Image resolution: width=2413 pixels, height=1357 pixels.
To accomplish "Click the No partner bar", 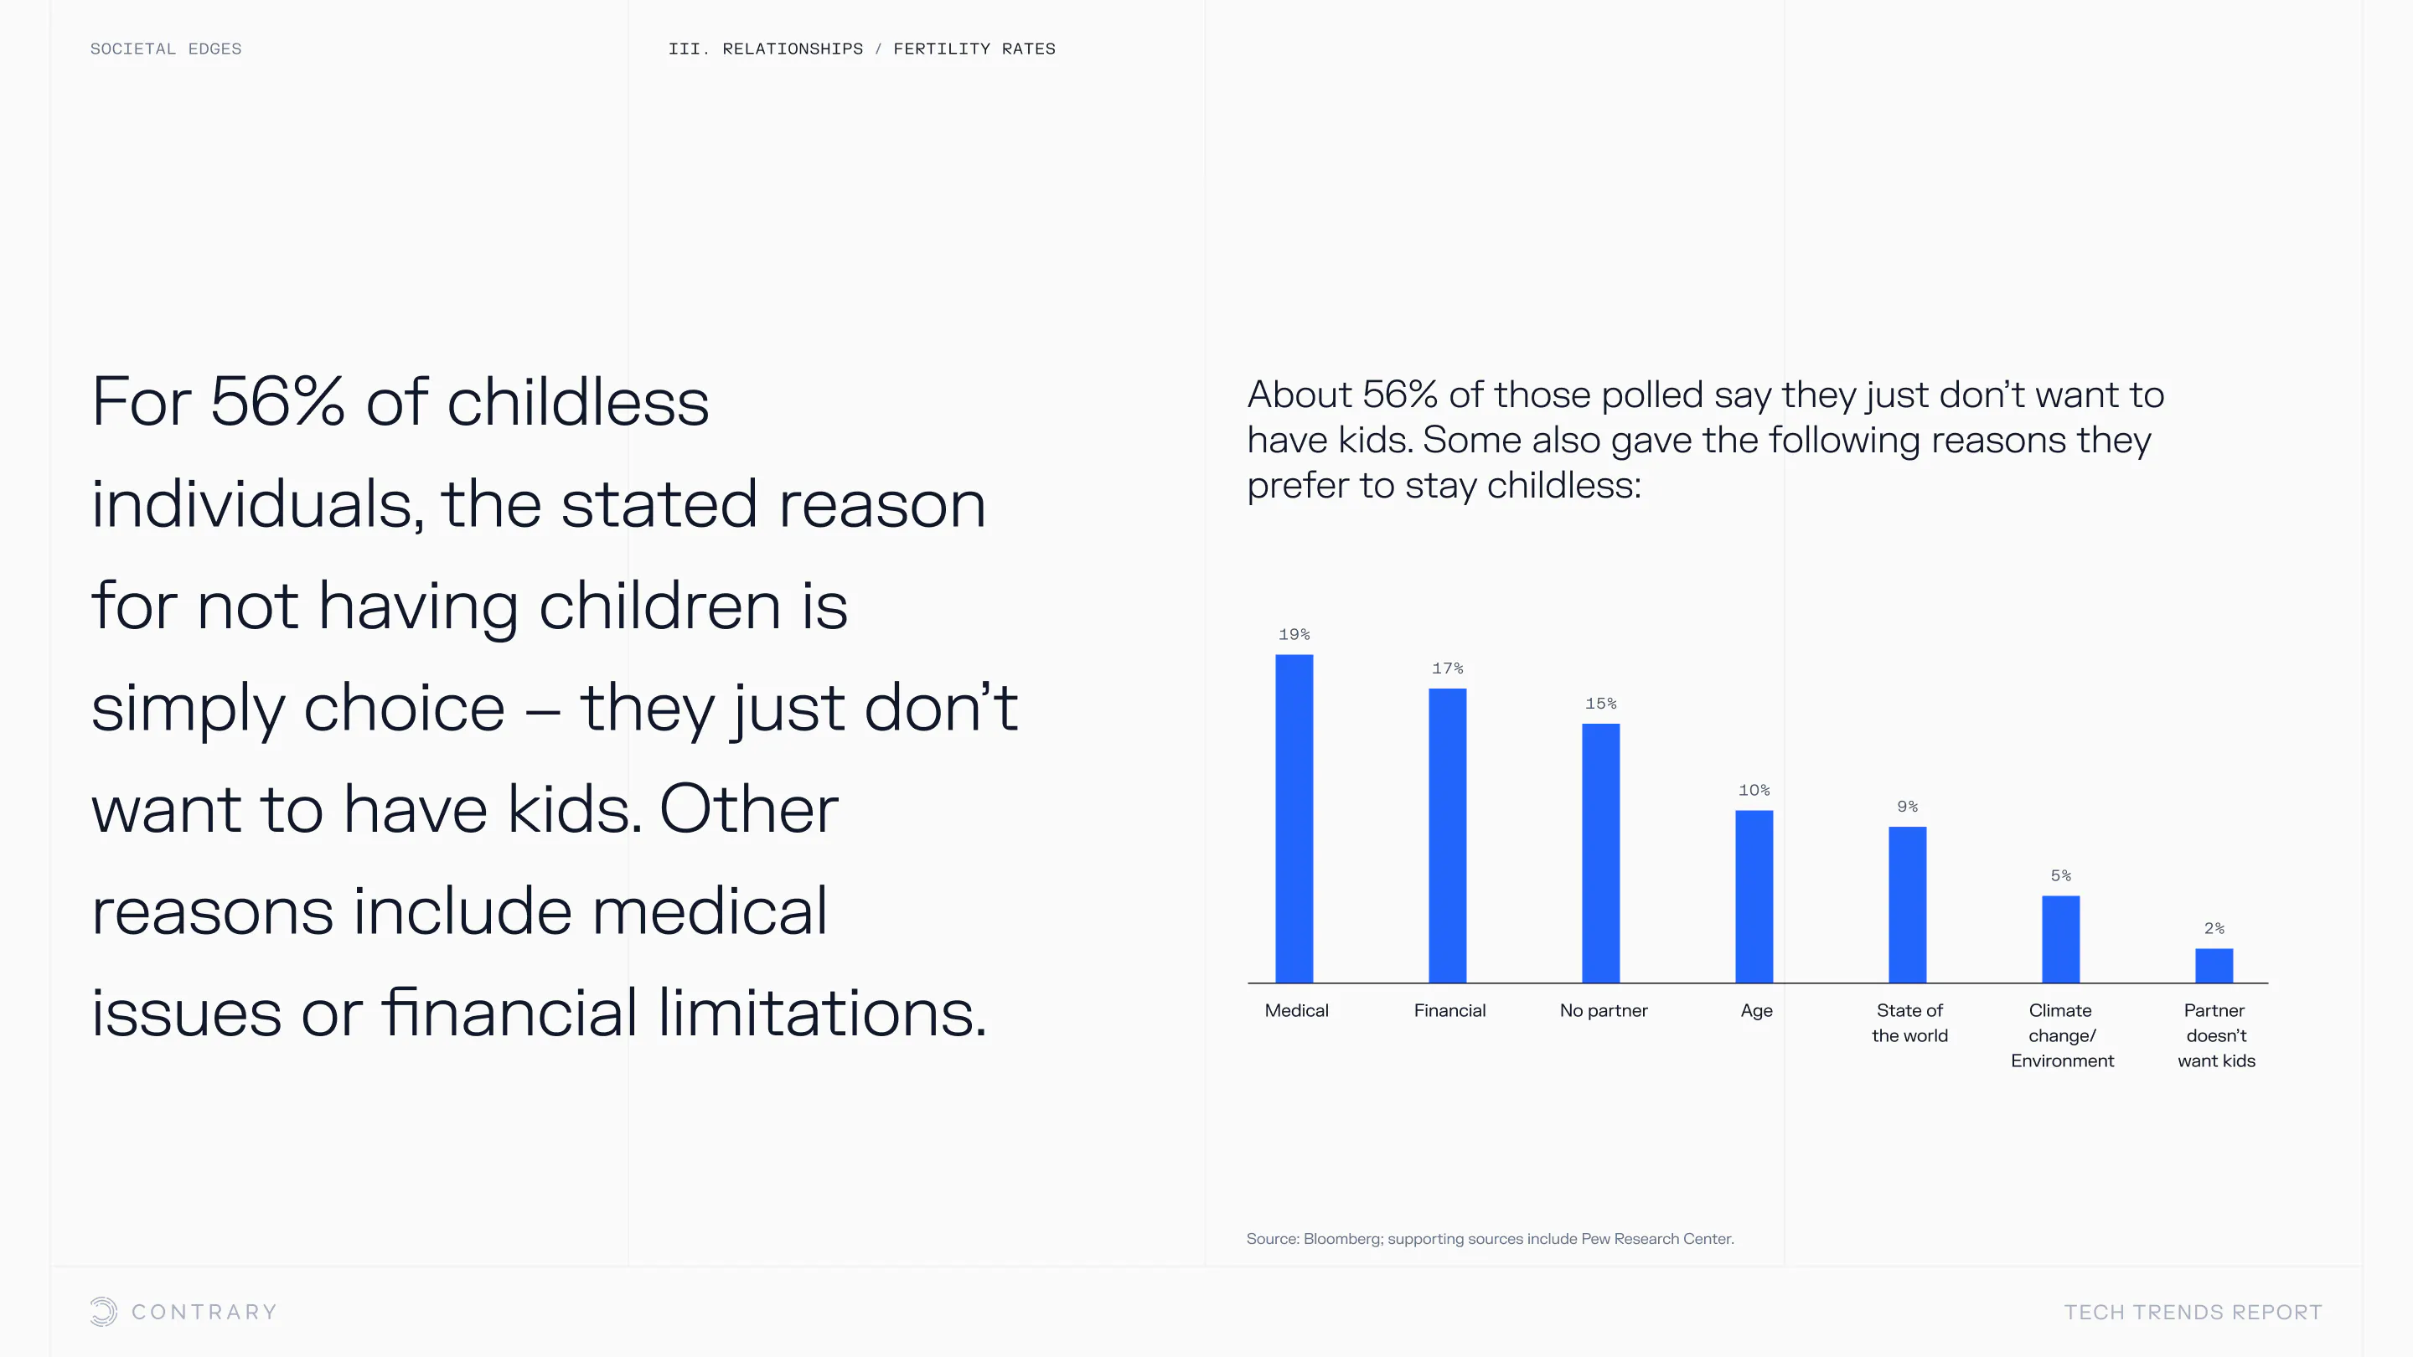I will click(1600, 852).
